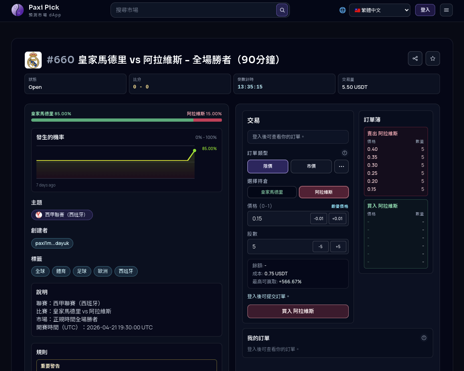Viewport: 464px width, 371px height.
Task: Click the search magnifier button
Action: pos(282,10)
